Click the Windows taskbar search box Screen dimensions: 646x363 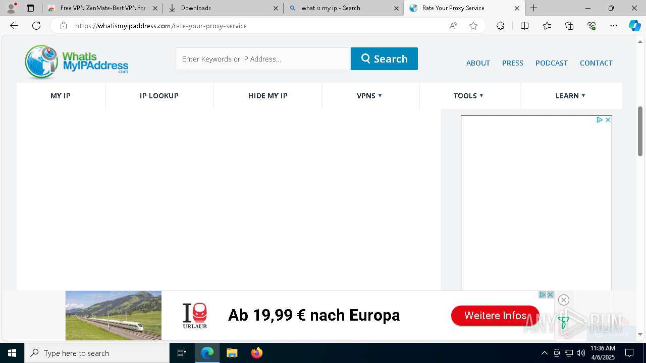[97, 353]
